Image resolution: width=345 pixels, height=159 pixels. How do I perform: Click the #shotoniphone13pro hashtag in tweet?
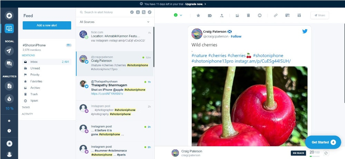212,61
